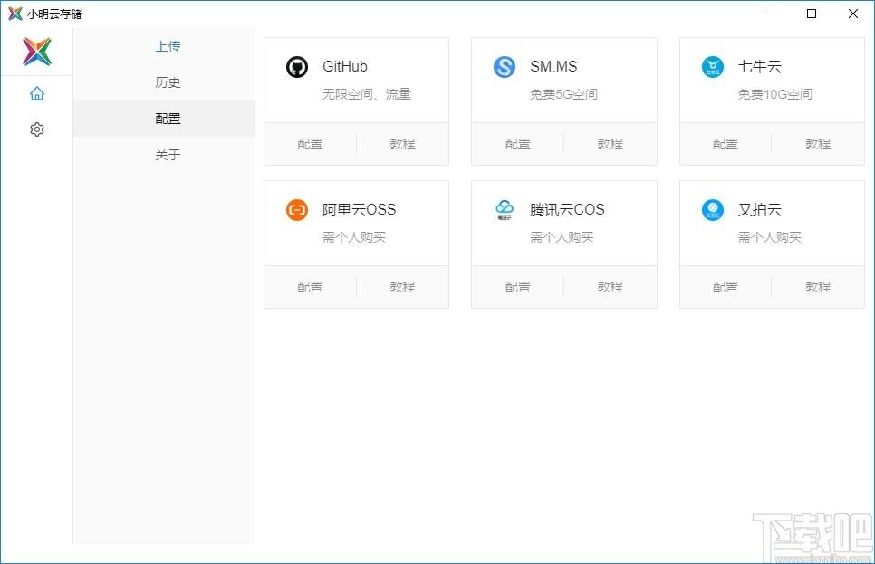This screenshot has width=875, height=564.
Task: Click the 七牛云 logo icon
Action: 713,67
